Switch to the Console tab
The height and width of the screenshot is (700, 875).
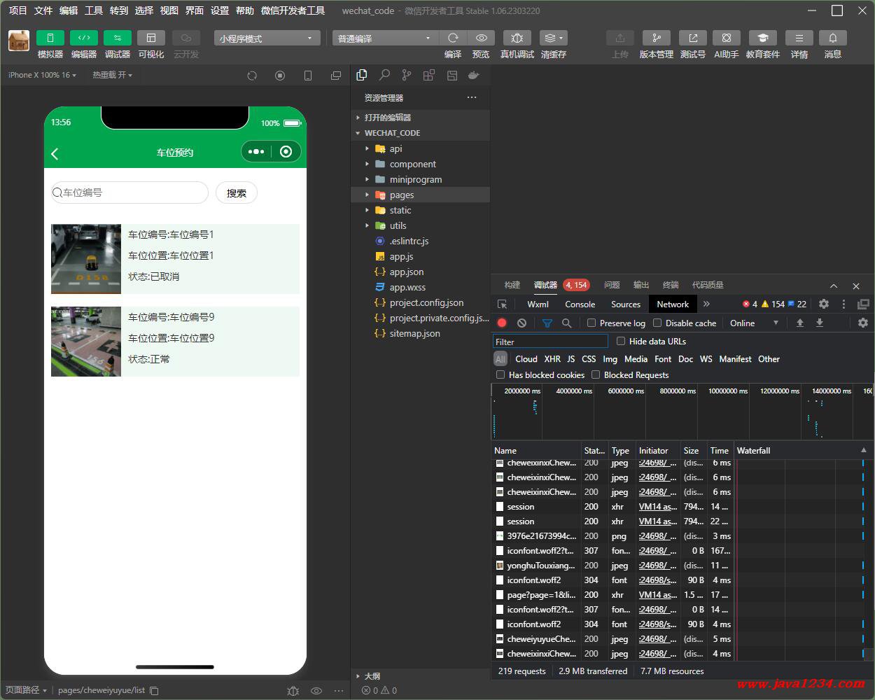580,304
